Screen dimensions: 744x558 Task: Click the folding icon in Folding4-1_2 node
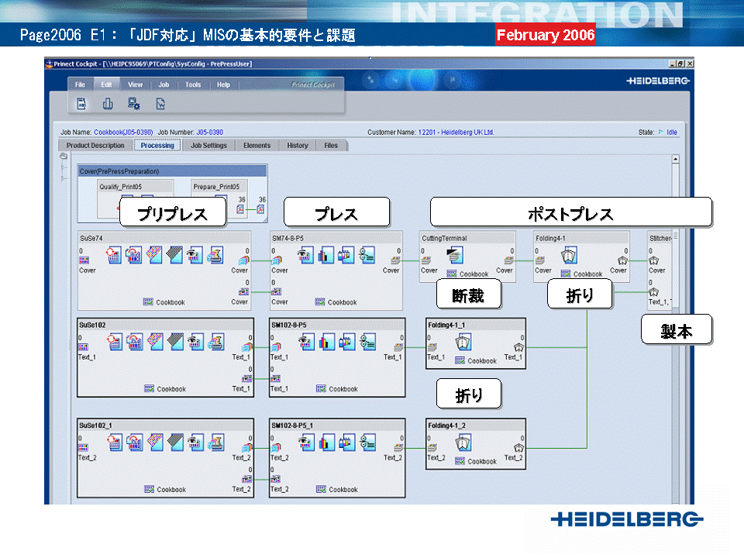click(463, 443)
